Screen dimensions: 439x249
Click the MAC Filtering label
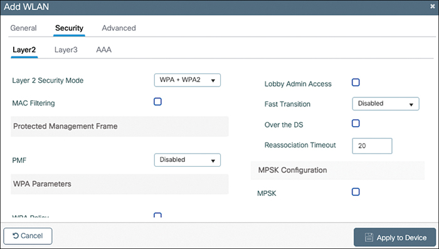pyautogui.click(x=34, y=103)
